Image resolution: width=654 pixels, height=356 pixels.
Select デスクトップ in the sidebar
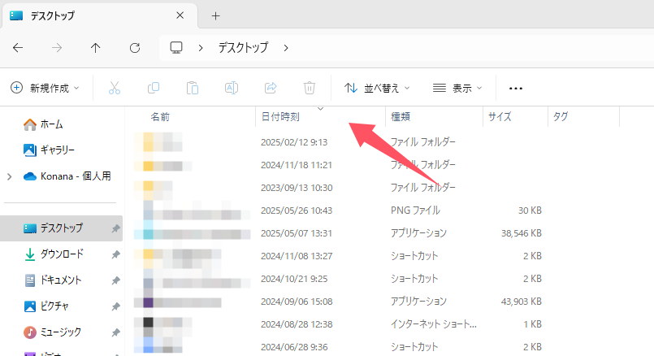coord(62,228)
